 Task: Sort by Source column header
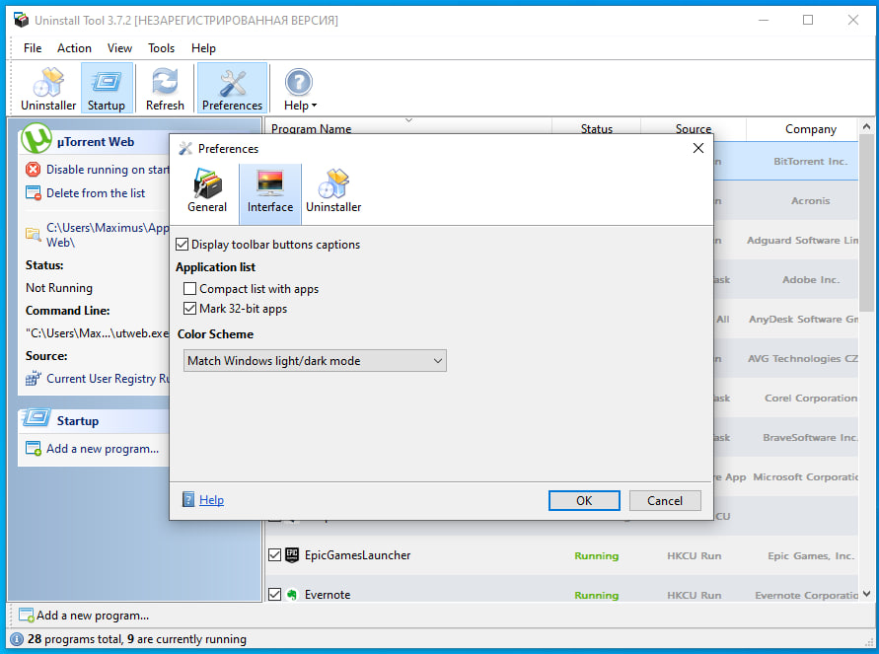(x=694, y=129)
